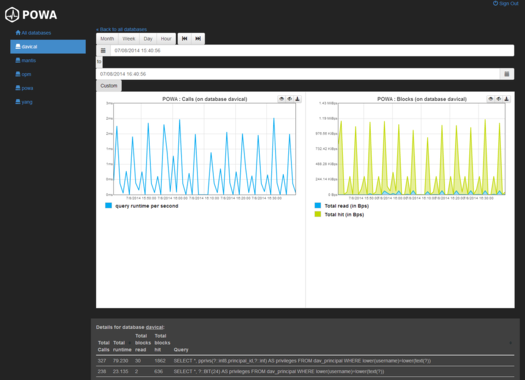525x380 pixels.
Task: Open query with ?::BIT(24) AS privileges
Action: coord(278,371)
